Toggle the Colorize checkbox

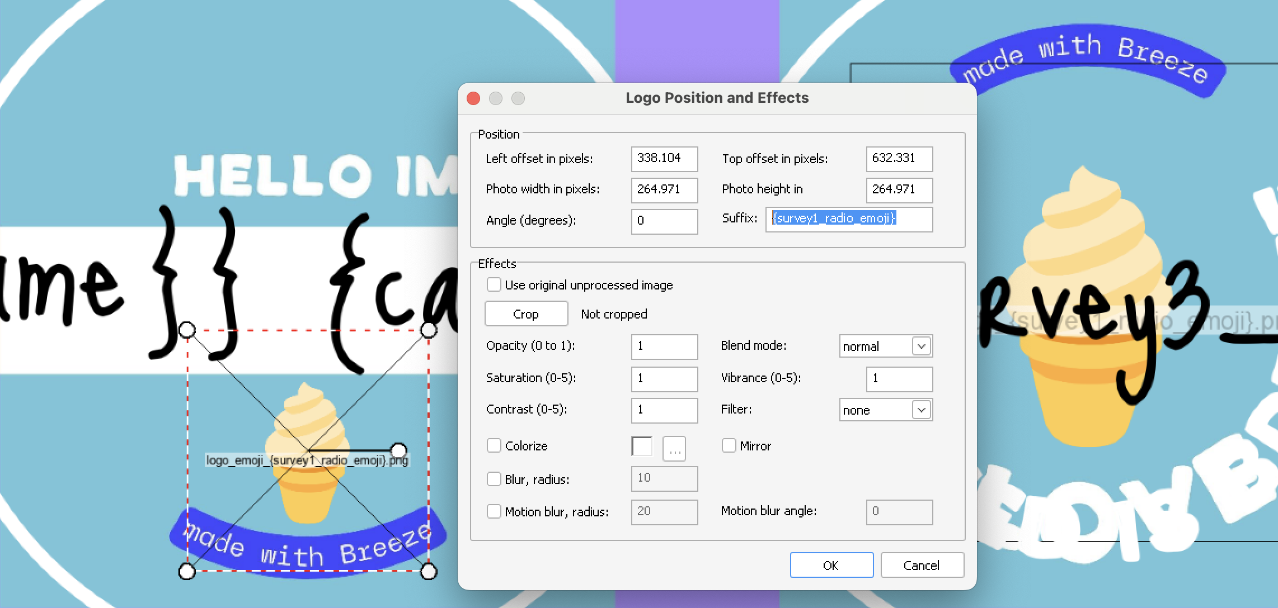[x=494, y=446]
